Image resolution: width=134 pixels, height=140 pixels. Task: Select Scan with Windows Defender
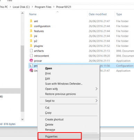coord(64,84)
